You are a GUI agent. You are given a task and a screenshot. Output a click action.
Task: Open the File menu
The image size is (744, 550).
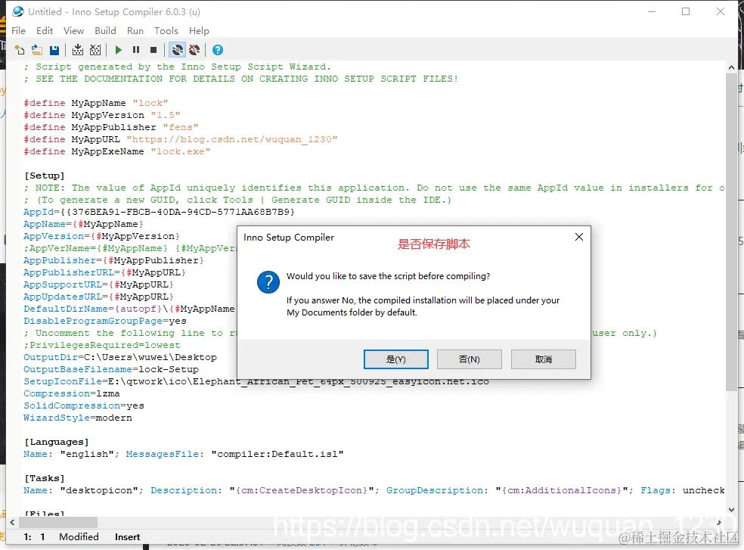18,31
